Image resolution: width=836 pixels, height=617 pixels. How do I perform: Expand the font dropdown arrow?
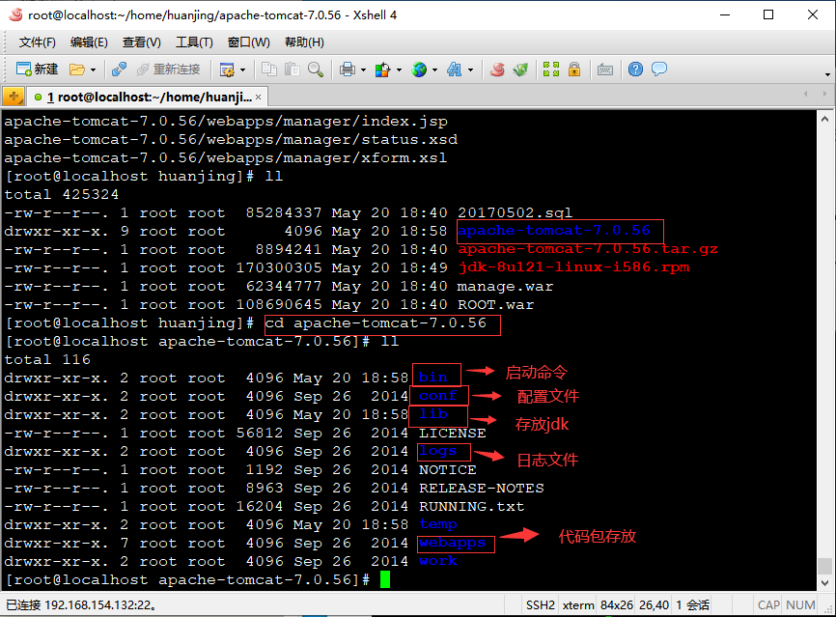coord(470,70)
